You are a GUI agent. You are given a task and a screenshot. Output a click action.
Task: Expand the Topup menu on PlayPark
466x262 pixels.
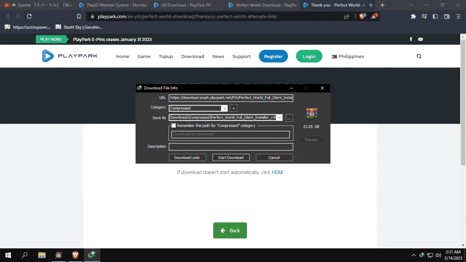[166, 56]
